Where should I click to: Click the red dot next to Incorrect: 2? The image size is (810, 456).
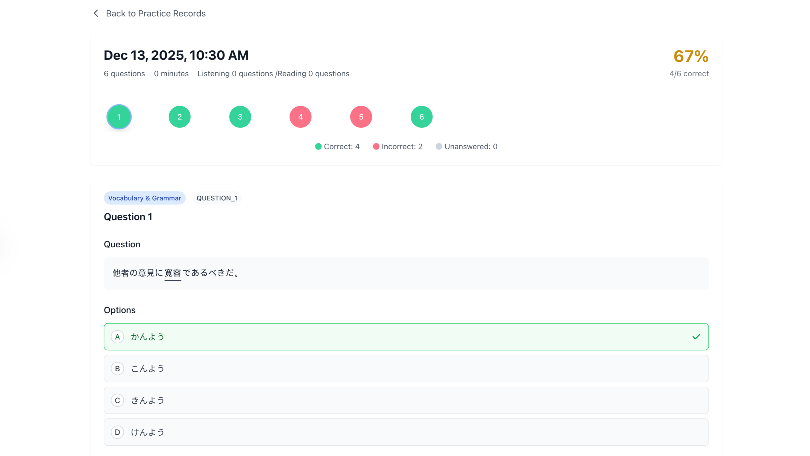coord(376,146)
